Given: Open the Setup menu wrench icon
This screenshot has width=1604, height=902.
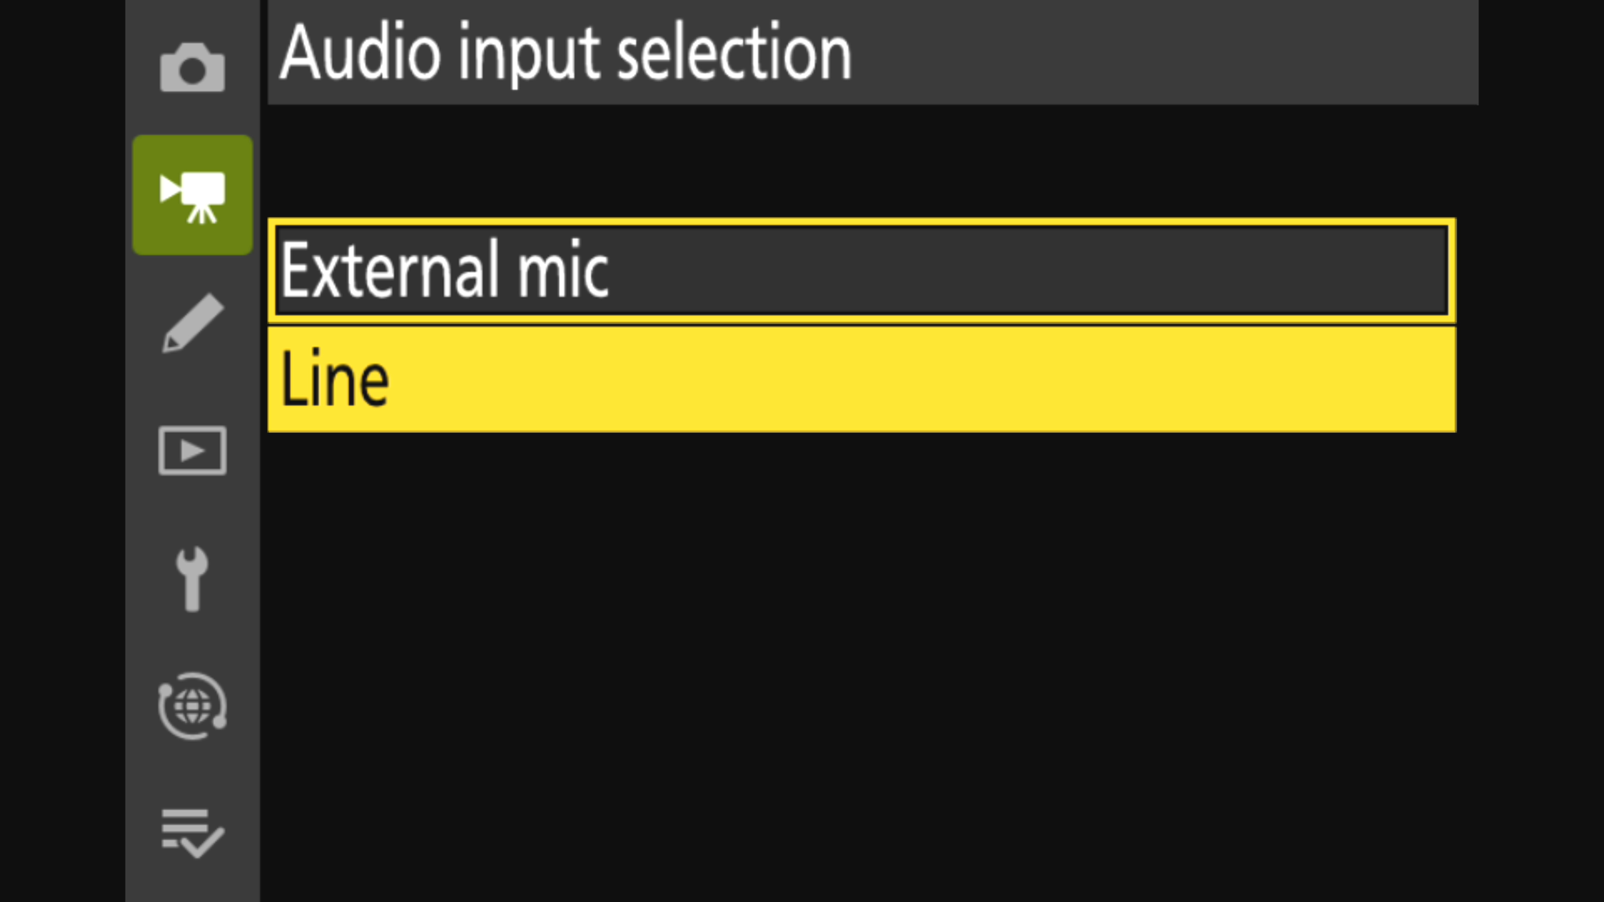Looking at the screenshot, I should (x=192, y=579).
